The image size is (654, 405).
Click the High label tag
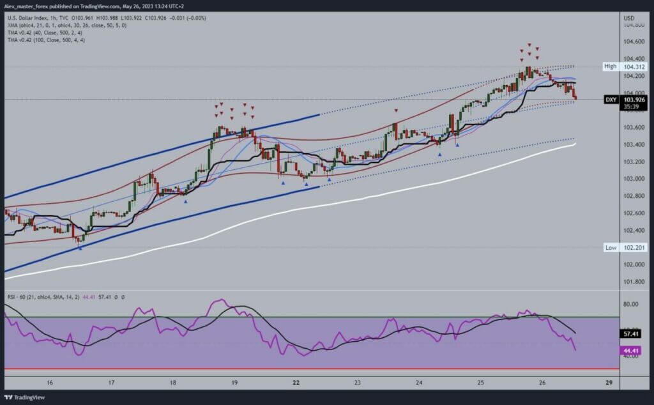pyautogui.click(x=610, y=66)
